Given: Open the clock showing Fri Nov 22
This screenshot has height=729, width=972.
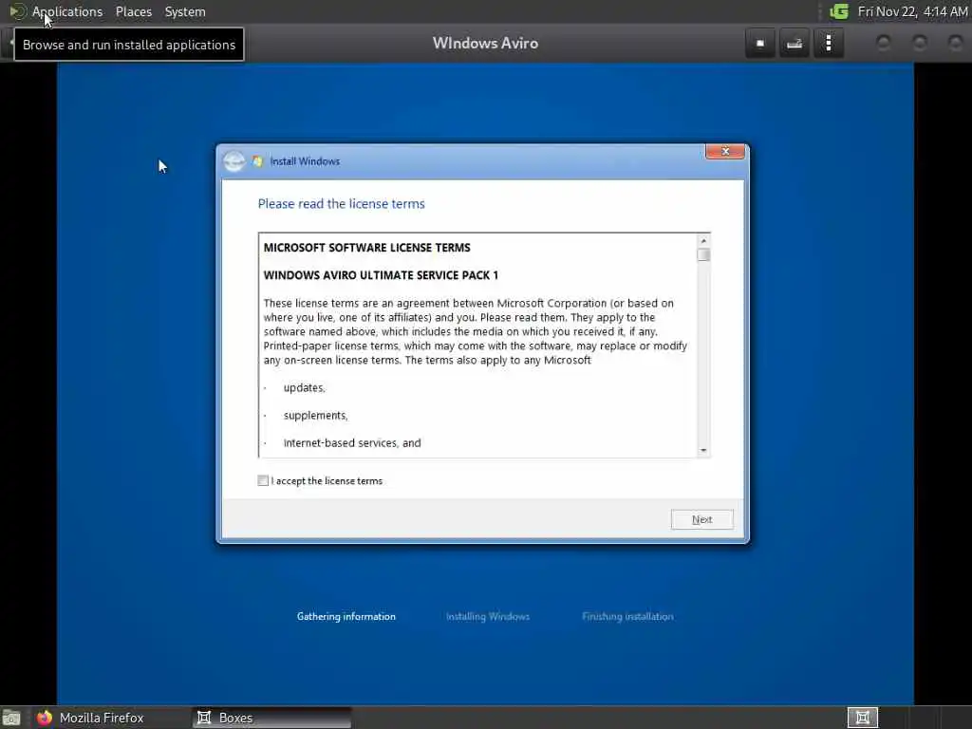Looking at the screenshot, I should pos(912,11).
